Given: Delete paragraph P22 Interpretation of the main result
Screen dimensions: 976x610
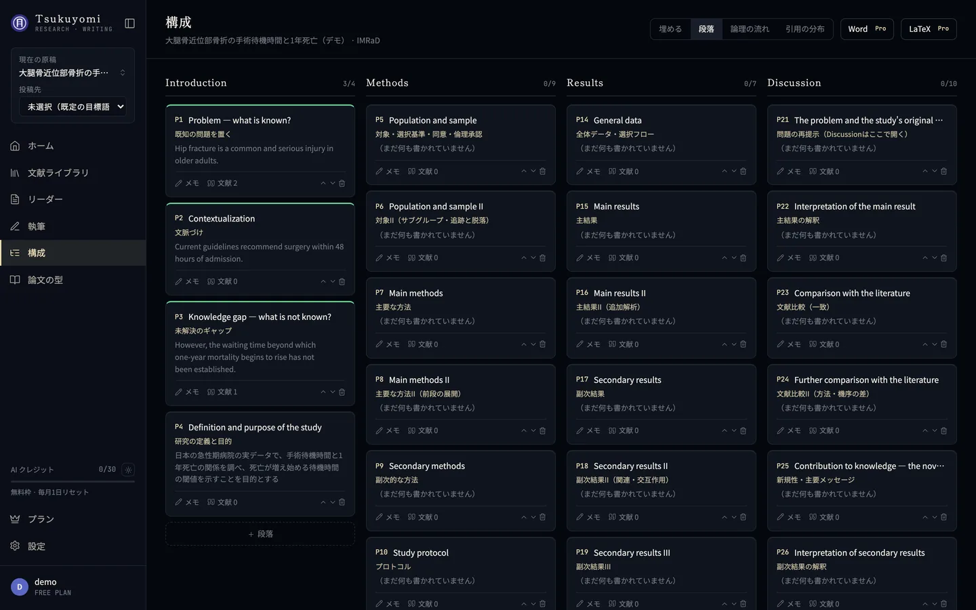Looking at the screenshot, I should coord(943,258).
